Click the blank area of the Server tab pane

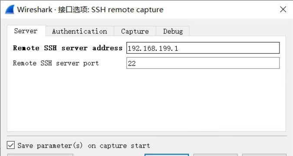pos(147,101)
